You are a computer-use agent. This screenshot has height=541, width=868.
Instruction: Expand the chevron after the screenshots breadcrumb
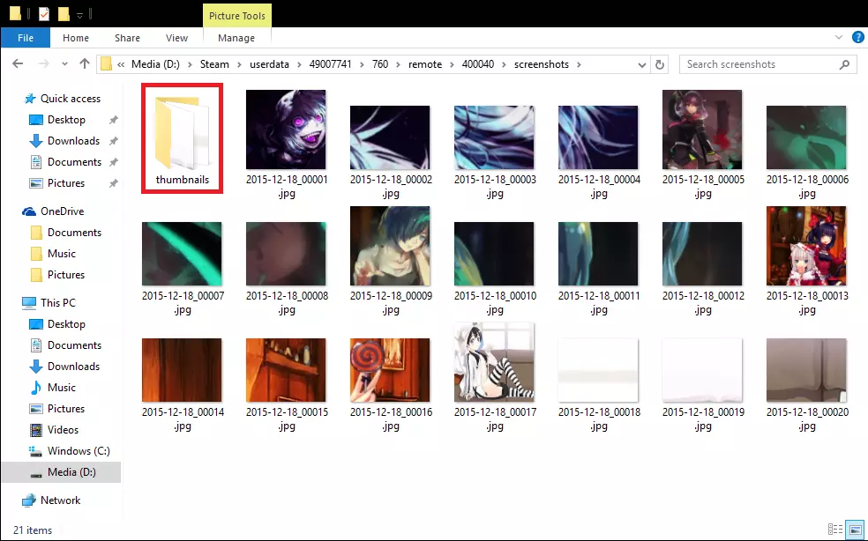[x=579, y=64]
